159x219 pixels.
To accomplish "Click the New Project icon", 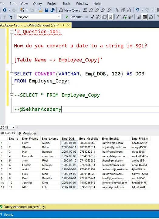I will 22,10.
